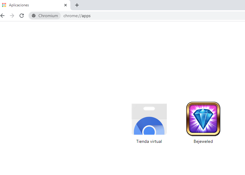Close the Aplicaciones tab
Screen dimensions: 245x175
66,5
